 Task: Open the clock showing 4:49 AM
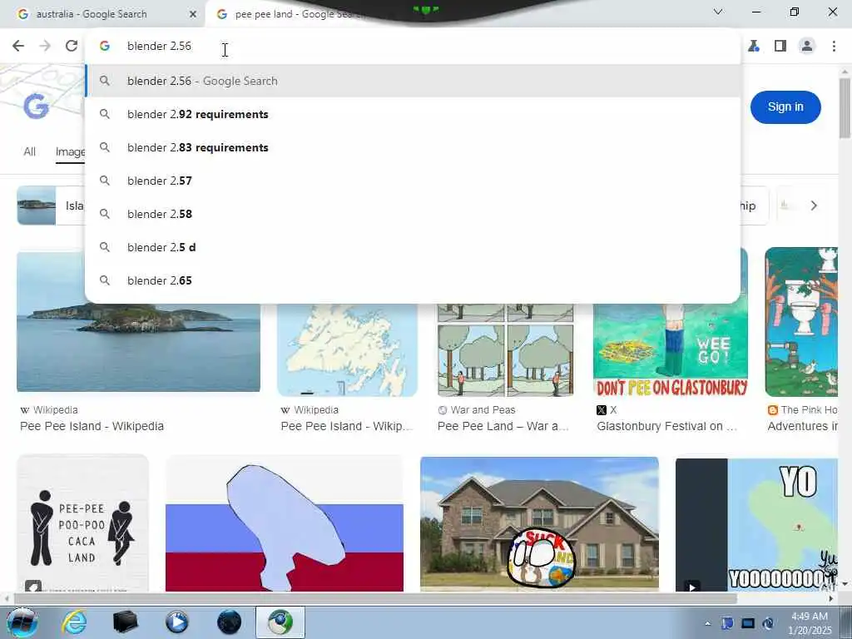[x=810, y=623]
